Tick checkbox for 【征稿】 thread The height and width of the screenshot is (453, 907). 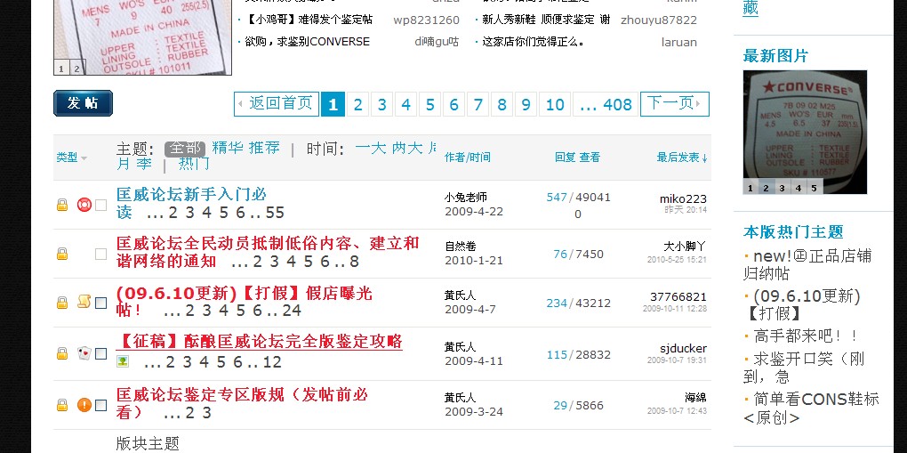pos(100,353)
